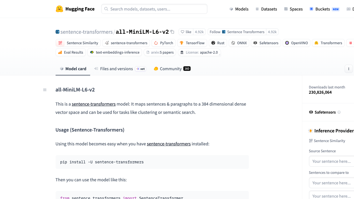Click the Models cube icon in navbar
Image resolution: width=354 pixels, height=199 pixels.
coord(231,9)
